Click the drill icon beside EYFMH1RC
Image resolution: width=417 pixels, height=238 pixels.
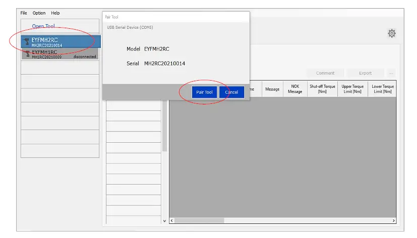[x=27, y=54]
